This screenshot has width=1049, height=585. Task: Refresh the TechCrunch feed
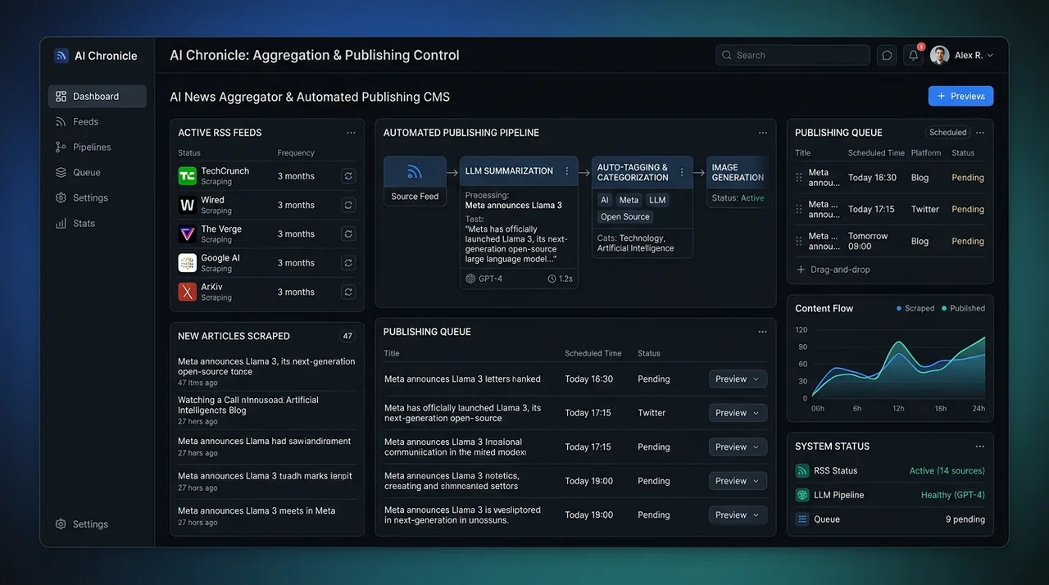348,176
